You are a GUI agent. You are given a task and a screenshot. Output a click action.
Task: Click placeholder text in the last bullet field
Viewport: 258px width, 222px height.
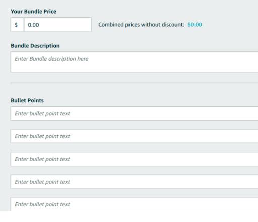click(42, 204)
